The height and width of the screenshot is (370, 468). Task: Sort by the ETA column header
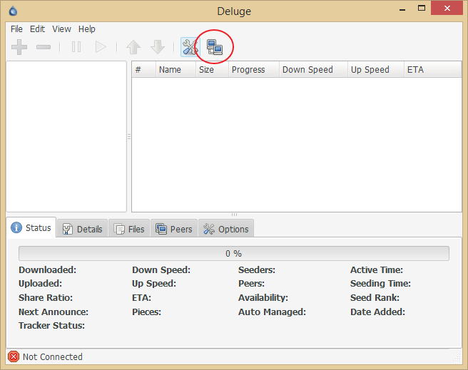coord(433,69)
